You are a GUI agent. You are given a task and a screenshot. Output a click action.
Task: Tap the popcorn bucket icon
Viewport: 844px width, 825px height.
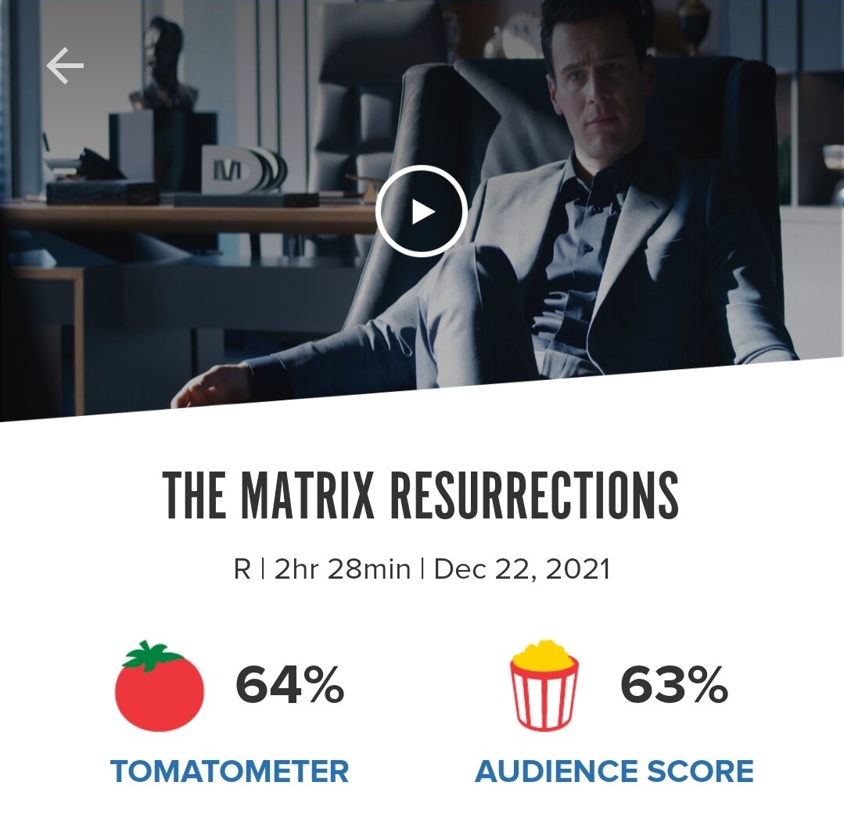tap(544, 685)
